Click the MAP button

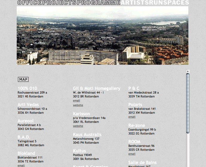coord(23,79)
